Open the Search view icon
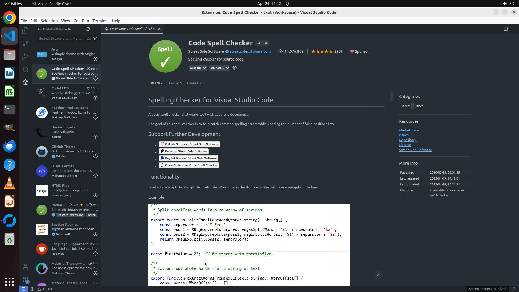519x292 pixels. (x=25, y=69)
